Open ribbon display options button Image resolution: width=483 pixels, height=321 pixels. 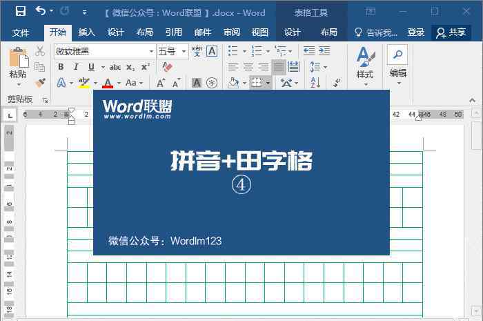pyautogui.click(x=371, y=12)
